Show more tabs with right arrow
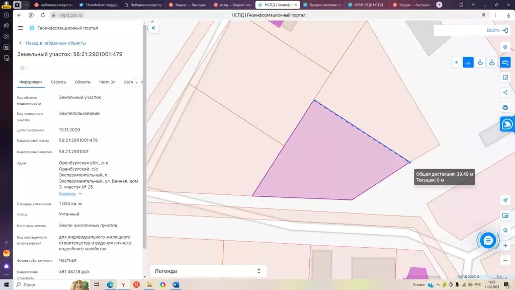The image size is (515, 290). 137,82
